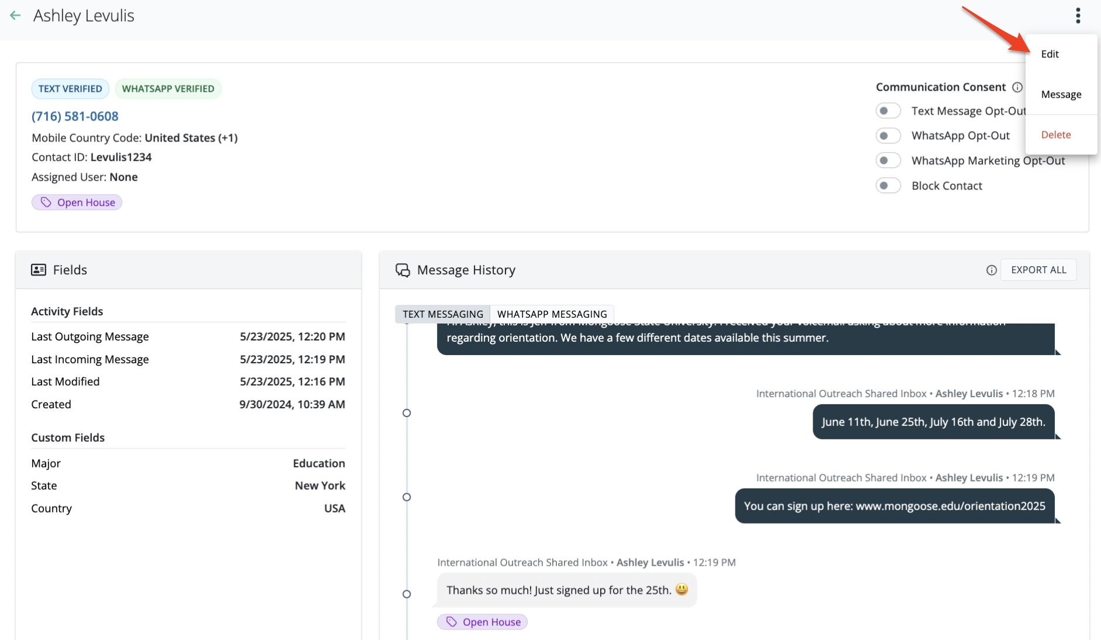Click the Open House tag below the last message
The width and height of the screenshot is (1101, 640).
pyautogui.click(x=482, y=622)
